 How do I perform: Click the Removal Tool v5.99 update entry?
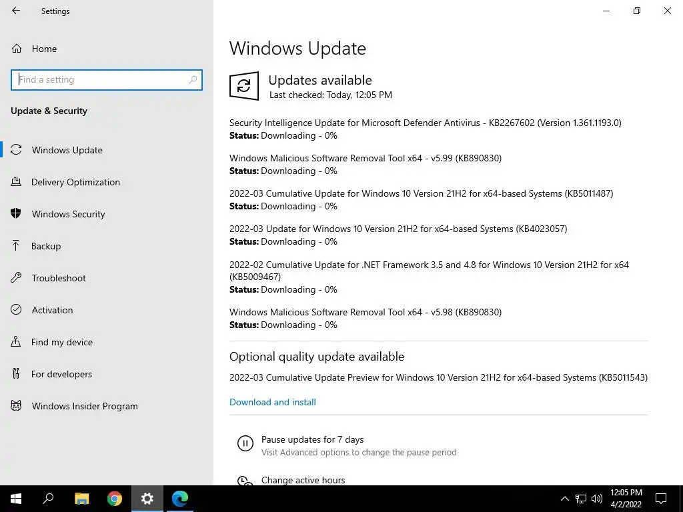click(x=366, y=158)
